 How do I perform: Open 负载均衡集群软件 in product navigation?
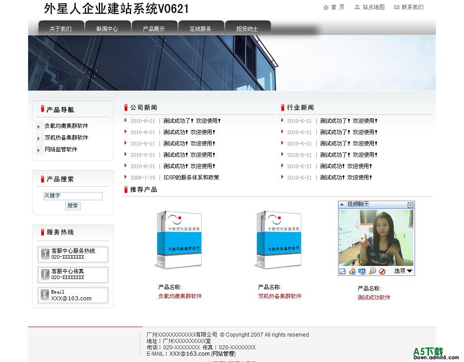pyautogui.click(x=66, y=126)
